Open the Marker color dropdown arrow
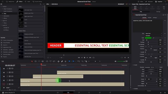This screenshot has width=168, height=94. 75,61
